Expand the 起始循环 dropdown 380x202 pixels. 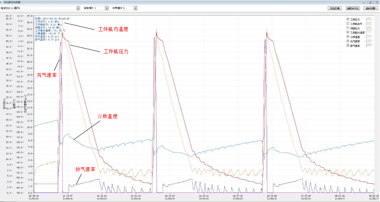tap(106, 8)
